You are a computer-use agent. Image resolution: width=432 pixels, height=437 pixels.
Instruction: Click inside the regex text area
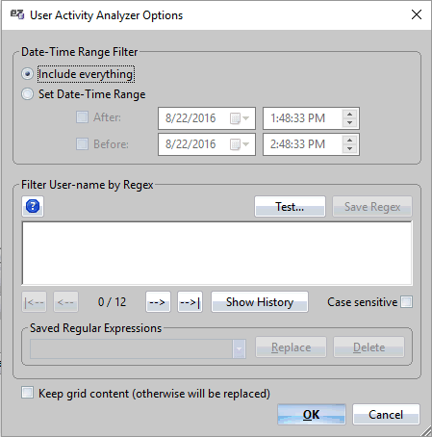point(217,253)
